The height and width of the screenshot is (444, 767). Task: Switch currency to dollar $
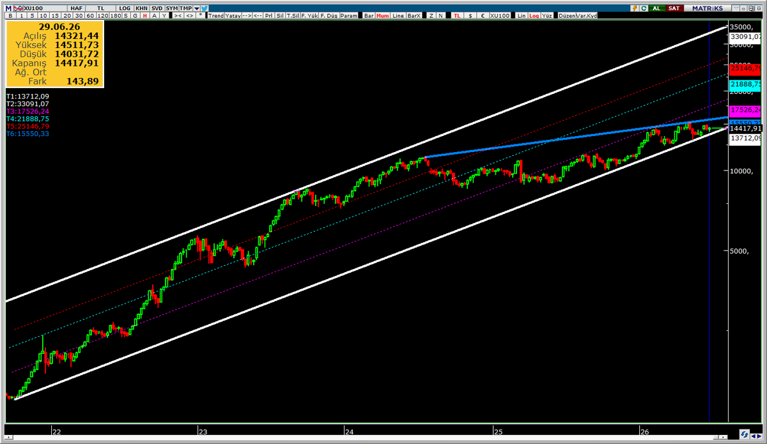[x=470, y=15]
